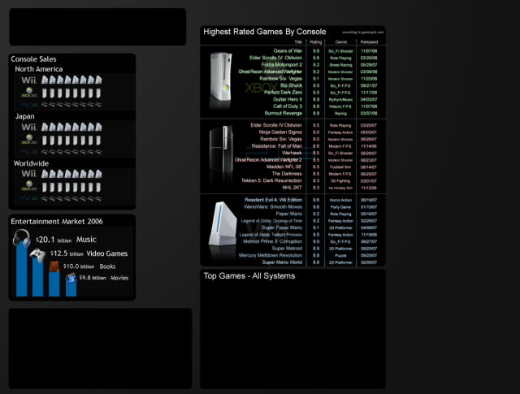
Task: Click the clapperboard icon for Movies
Action: [x=71, y=279]
